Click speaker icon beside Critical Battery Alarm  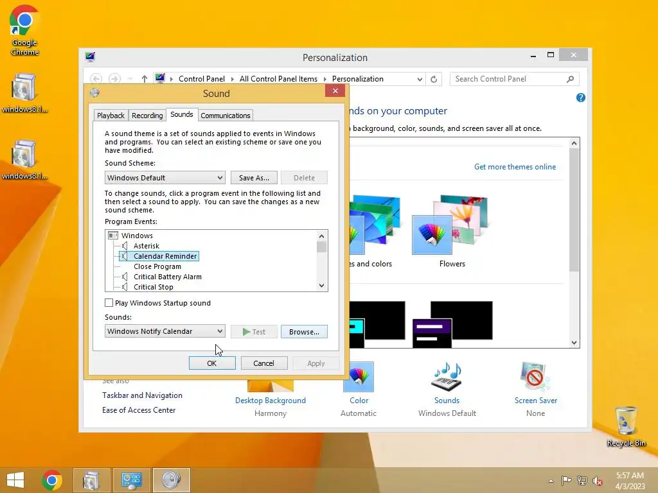coord(125,277)
